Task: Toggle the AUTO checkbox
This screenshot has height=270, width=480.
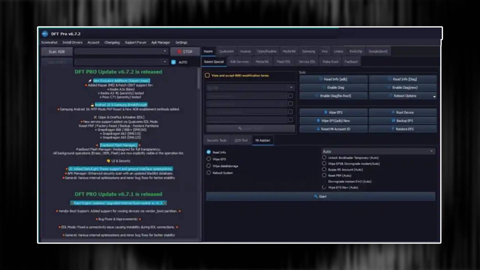Action: (x=173, y=62)
